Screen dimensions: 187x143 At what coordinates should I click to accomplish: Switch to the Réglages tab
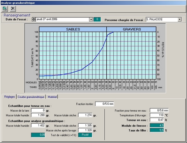9,97
